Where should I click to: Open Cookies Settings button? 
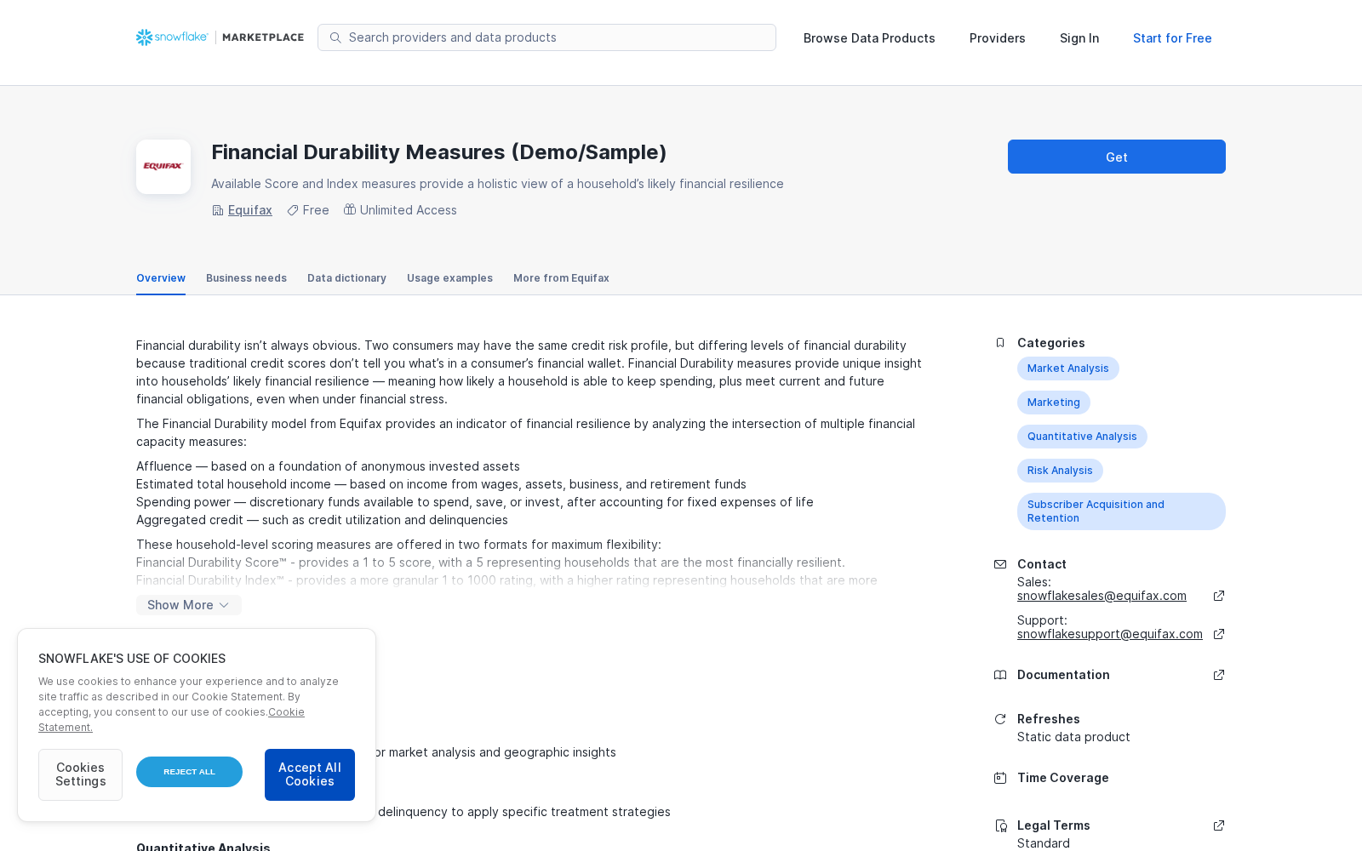80,774
